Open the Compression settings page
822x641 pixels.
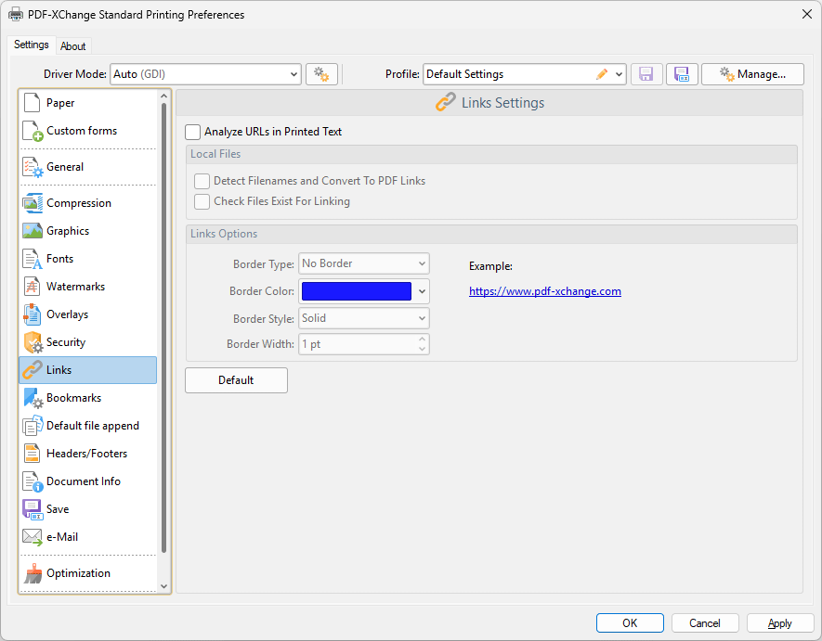point(78,203)
